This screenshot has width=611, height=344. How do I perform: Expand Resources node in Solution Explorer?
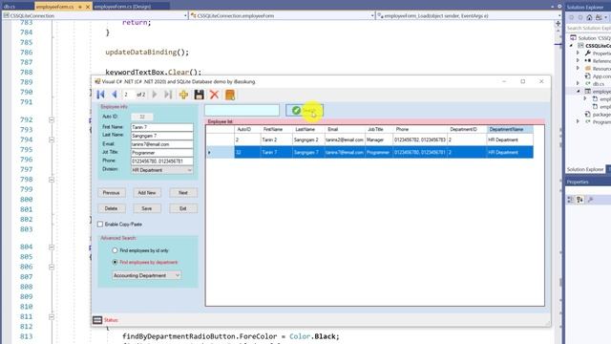click(x=579, y=68)
